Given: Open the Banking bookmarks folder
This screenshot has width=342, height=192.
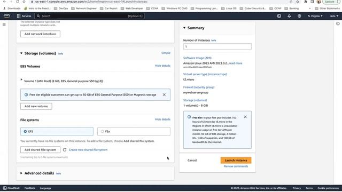Looking at the screenshot, I should coord(292,9).
